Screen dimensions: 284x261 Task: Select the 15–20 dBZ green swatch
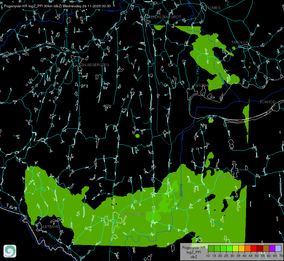(217, 248)
